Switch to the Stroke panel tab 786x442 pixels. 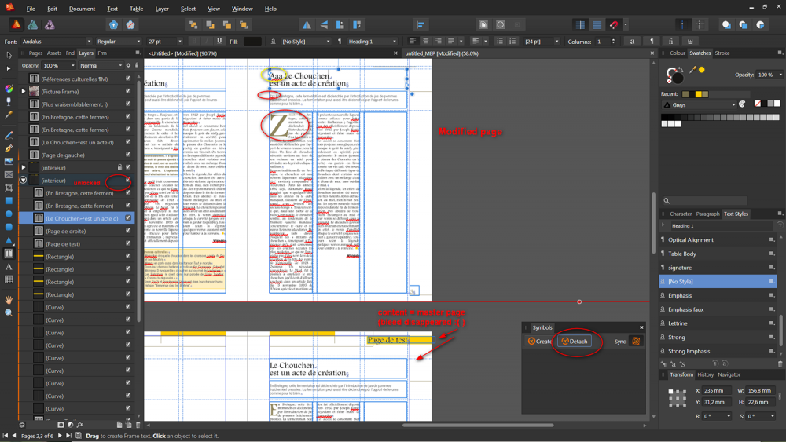pyautogui.click(x=722, y=53)
